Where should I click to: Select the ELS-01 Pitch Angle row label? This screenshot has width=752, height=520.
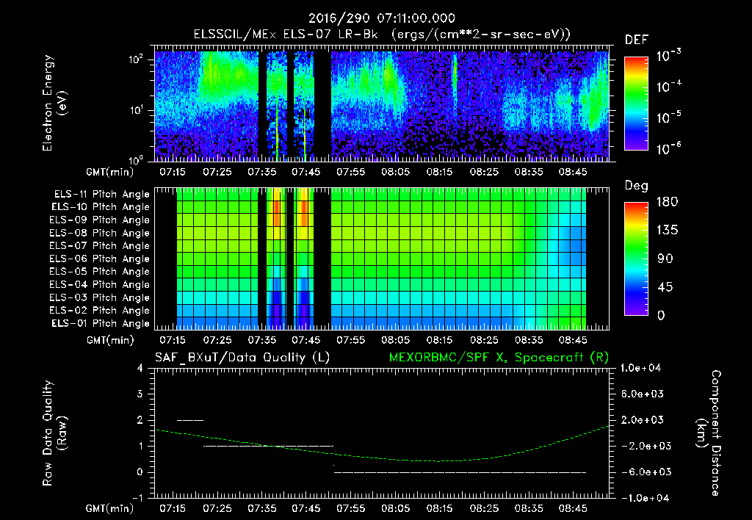(101, 323)
